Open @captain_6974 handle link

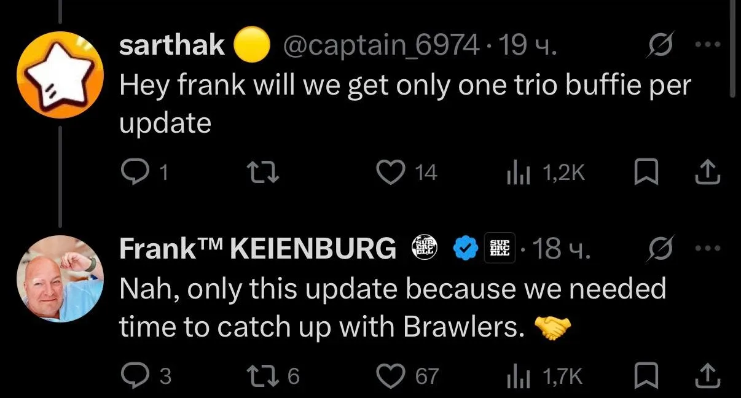pyautogui.click(x=380, y=45)
